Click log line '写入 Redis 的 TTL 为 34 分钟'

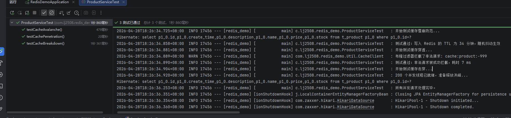point(308,44)
